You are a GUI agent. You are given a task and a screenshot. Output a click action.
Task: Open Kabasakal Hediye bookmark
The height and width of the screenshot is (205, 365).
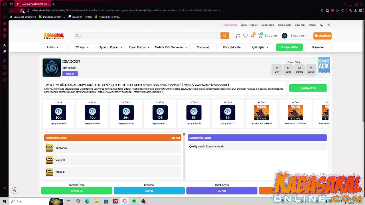108,17
